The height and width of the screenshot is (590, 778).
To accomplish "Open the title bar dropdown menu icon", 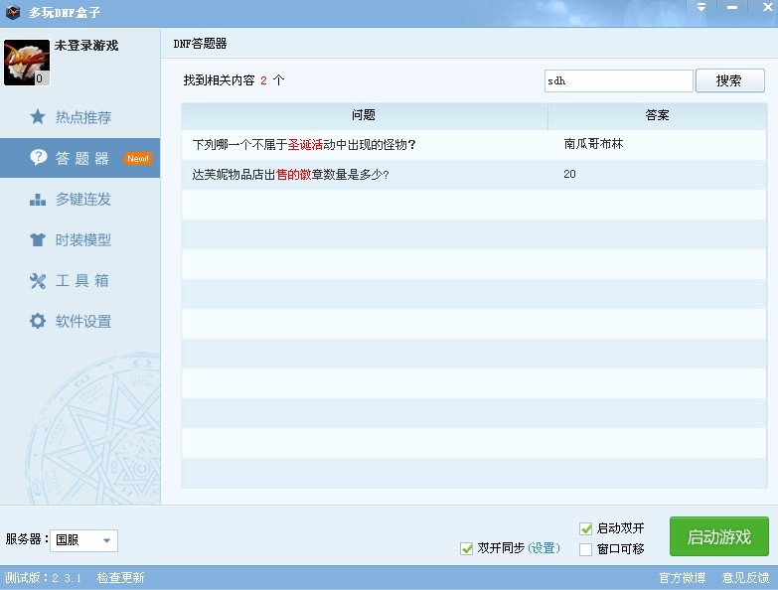I will pyautogui.click(x=701, y=7).
